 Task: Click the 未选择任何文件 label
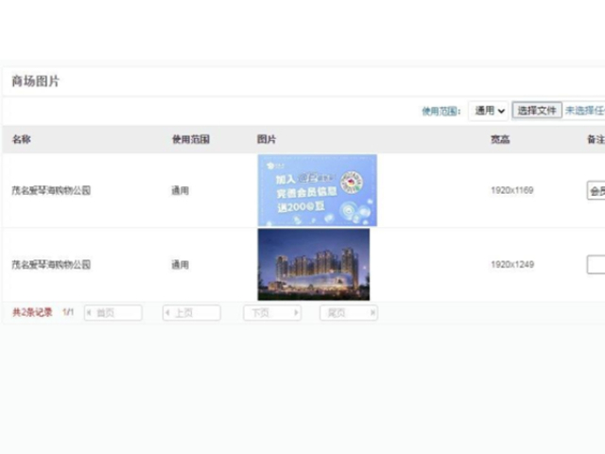tap(585, 111)
